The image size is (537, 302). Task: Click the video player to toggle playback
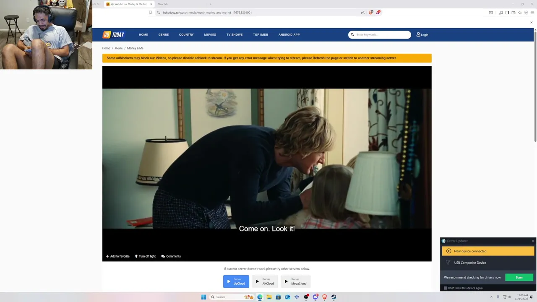click(x=267, y=159)
